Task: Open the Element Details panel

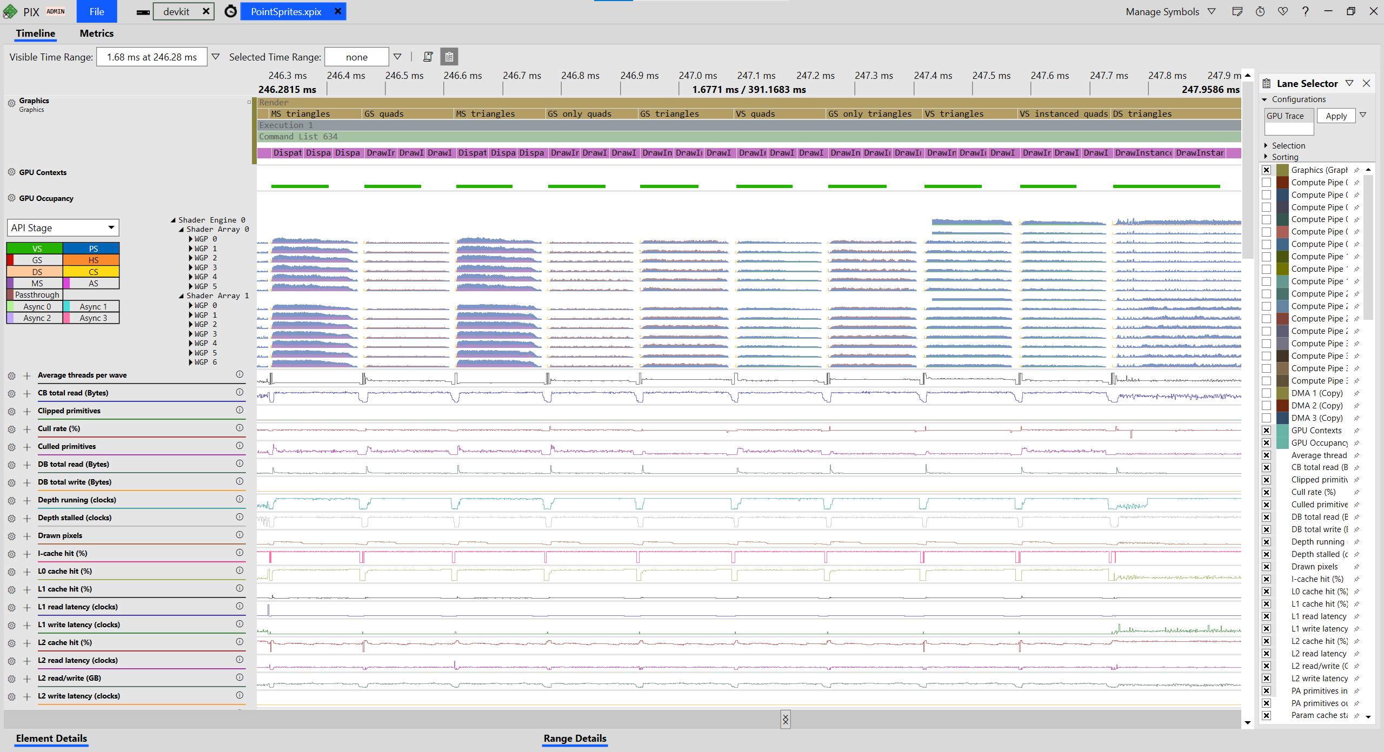Action: pos(51,738)
